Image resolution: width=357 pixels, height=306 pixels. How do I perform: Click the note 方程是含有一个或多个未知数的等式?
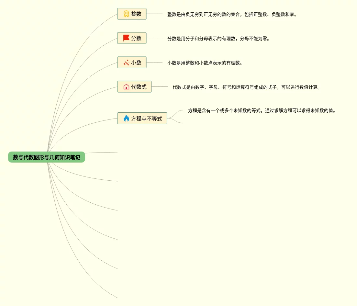(x=262, y=110)
